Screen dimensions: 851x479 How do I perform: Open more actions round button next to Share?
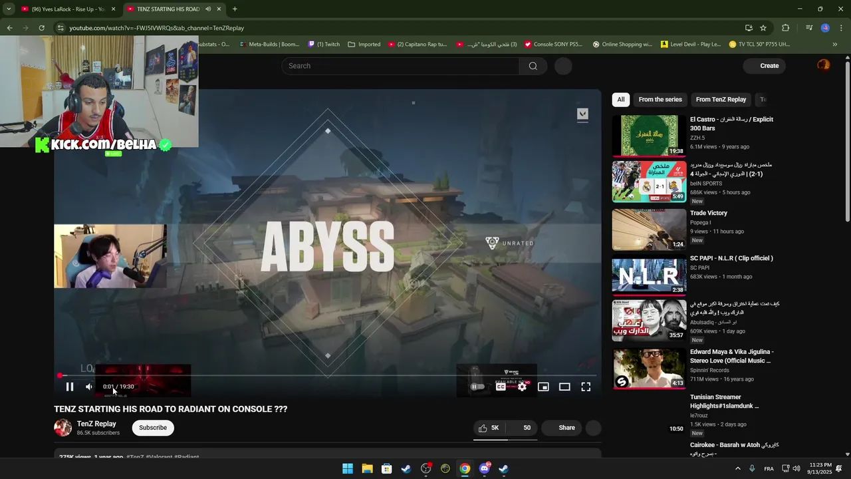coord(594,428)
